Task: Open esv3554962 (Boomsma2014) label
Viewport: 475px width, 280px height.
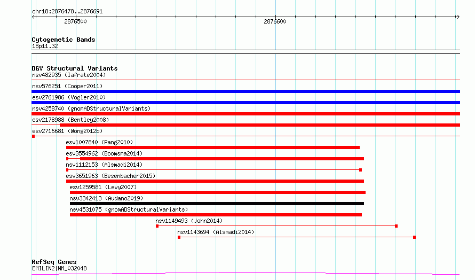Action: [x=104, y=153]
